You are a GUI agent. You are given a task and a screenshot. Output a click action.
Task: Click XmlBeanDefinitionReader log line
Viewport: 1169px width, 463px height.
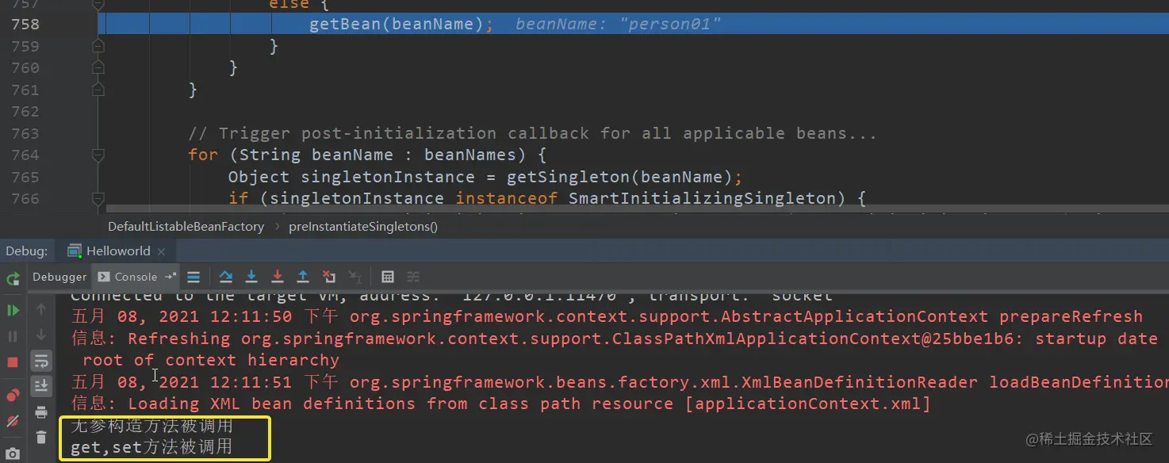click(x=620, y=382)
